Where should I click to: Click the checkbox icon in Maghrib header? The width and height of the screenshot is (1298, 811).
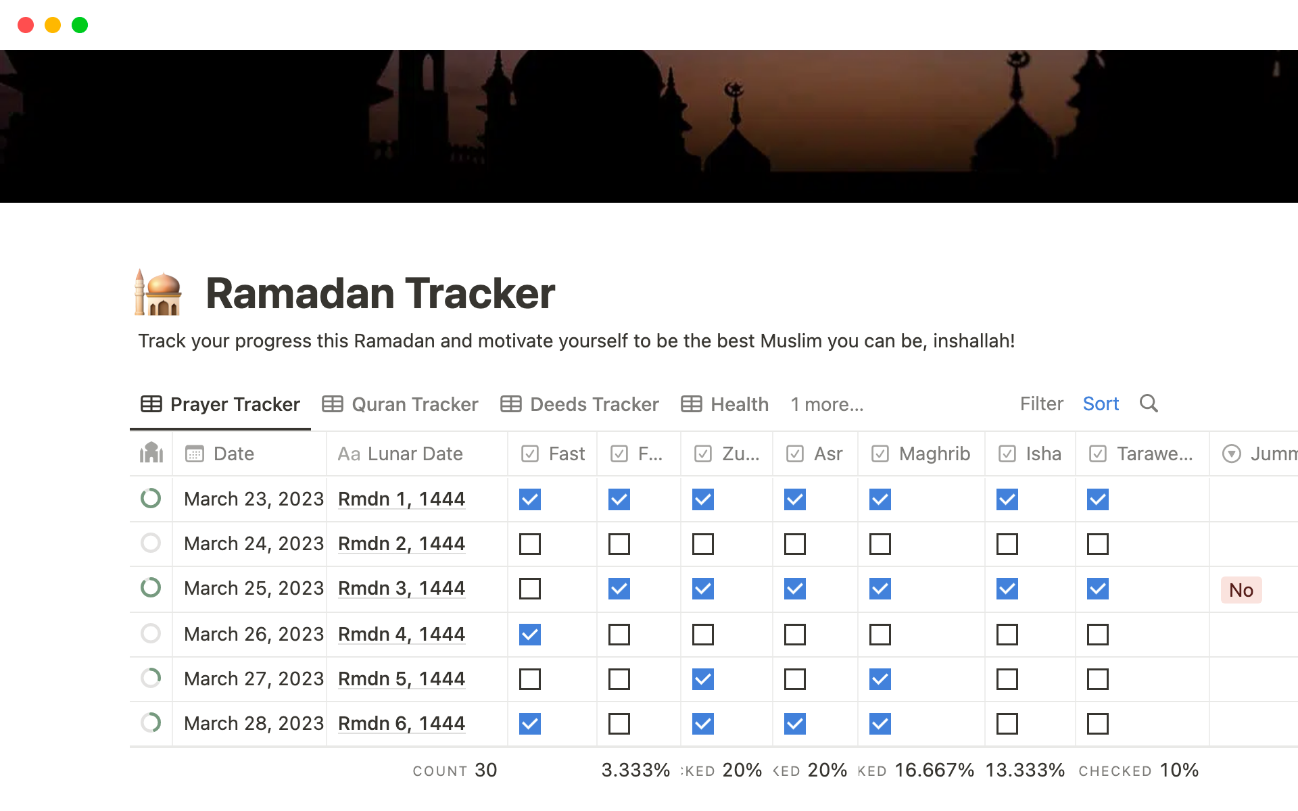pos(880,453)
